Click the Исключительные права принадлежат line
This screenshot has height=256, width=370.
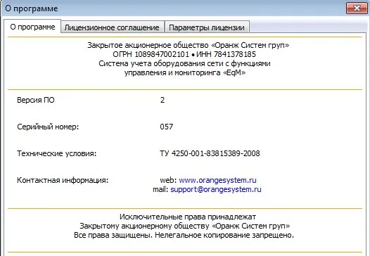coord(188,217)
